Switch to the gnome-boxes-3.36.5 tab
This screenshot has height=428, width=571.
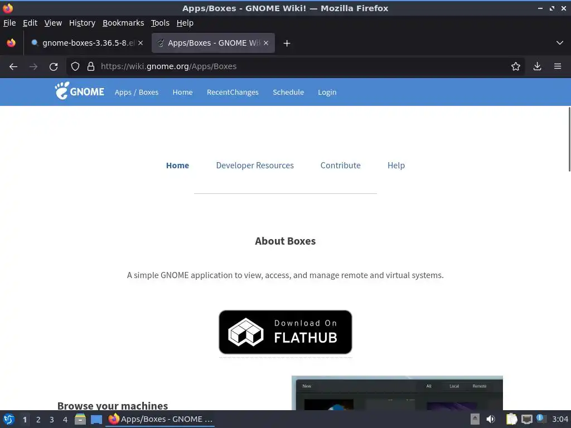click(87, 43)
